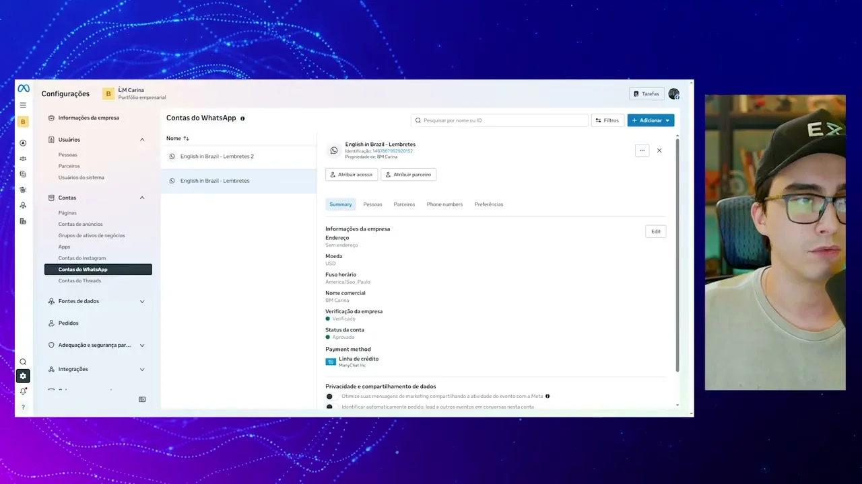Click the details panel vertical scrollbar

click(x=677, y=255)
